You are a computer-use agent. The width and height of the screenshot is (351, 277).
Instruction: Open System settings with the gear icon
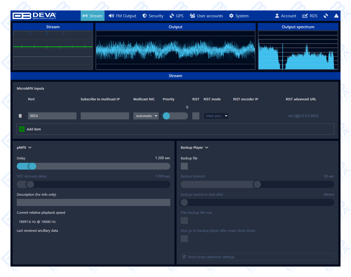[x=239, y=16]
